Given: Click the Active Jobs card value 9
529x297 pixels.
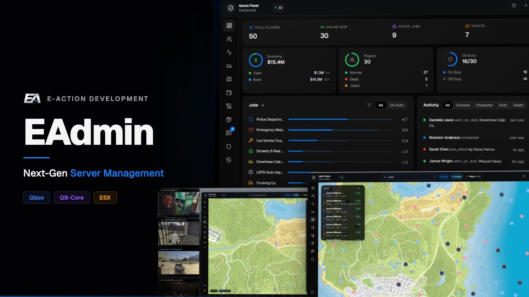Looking at the screenshot, I should pyautogui.click(x=394, y=35).
